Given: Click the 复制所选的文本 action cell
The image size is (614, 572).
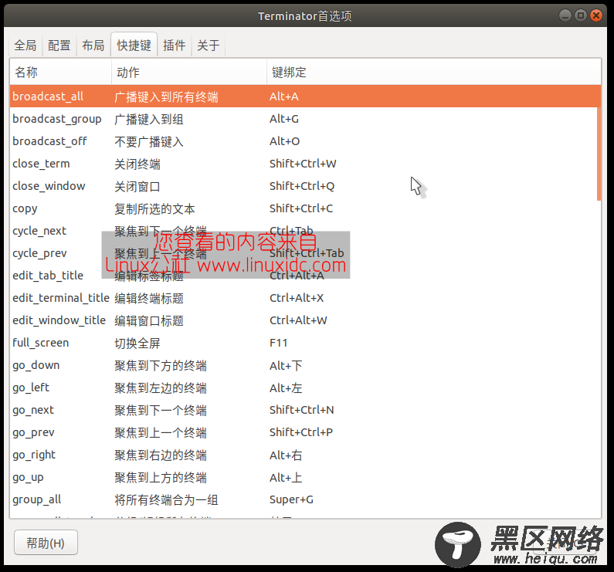Looking at the screenshot, I should 154,208.
